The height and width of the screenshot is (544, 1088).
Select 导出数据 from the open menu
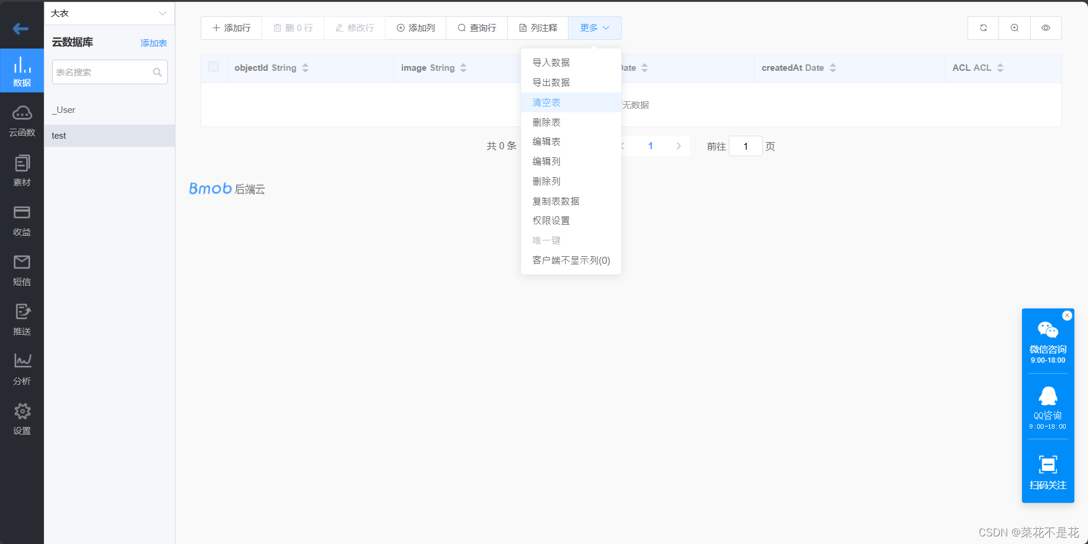click(550, 82)
